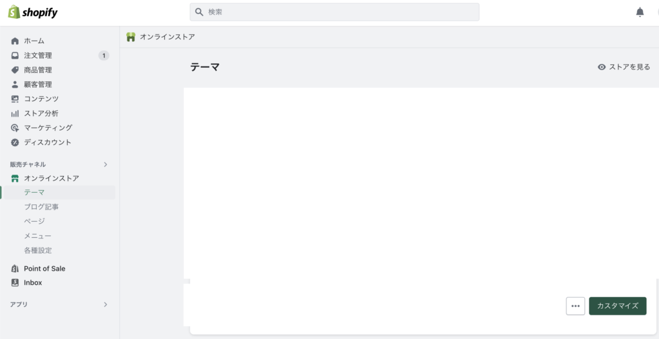Screen dimensions: 659x339
Task: Open 注文管理 orders inbox icon
Action: pyautogui.click(x=15, y=55)
